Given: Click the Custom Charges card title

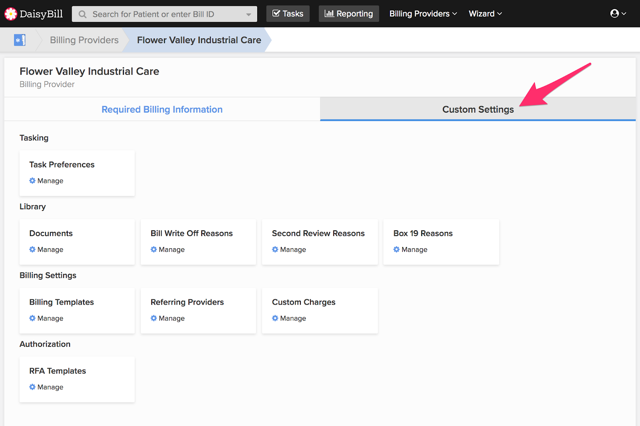Looking at the screenshot, I should click(x=304, y=302).
